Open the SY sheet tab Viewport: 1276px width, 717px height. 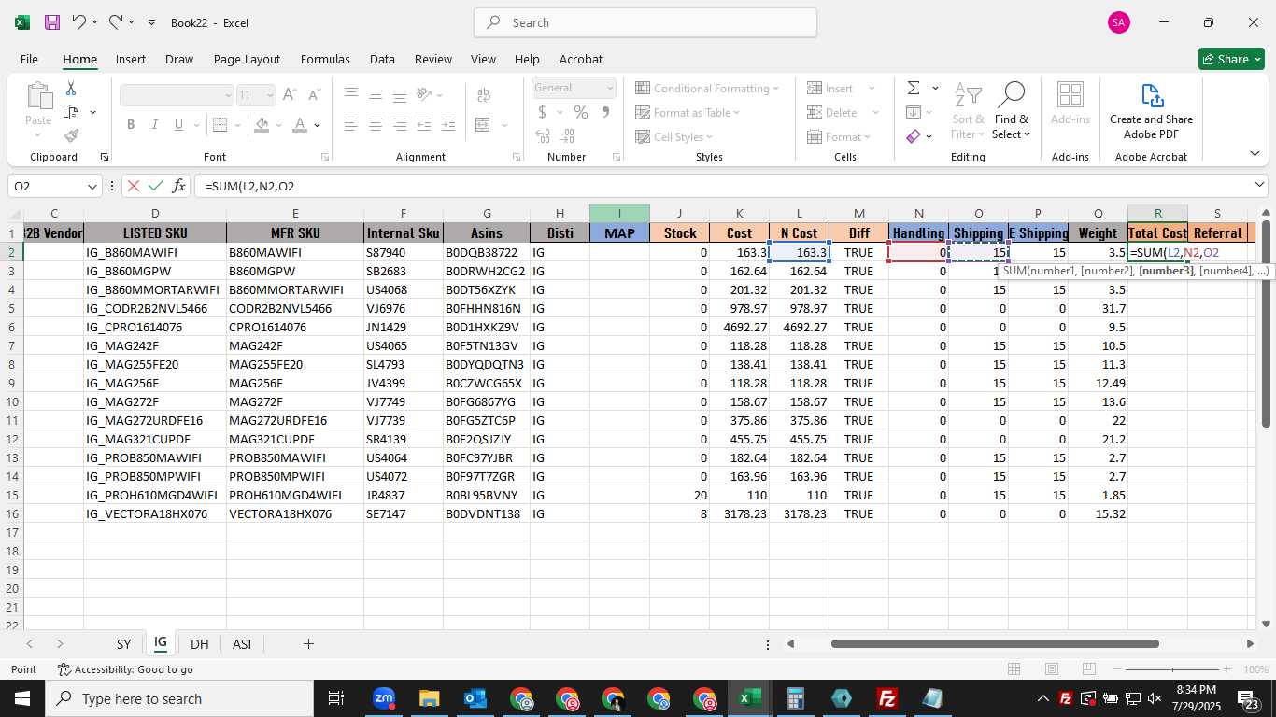pos(123,644)
